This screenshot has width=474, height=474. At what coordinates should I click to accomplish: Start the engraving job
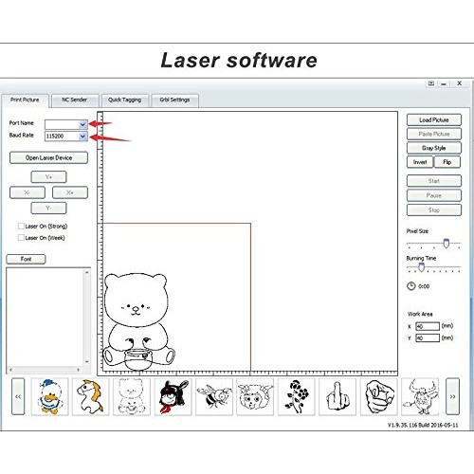point(434,181)
